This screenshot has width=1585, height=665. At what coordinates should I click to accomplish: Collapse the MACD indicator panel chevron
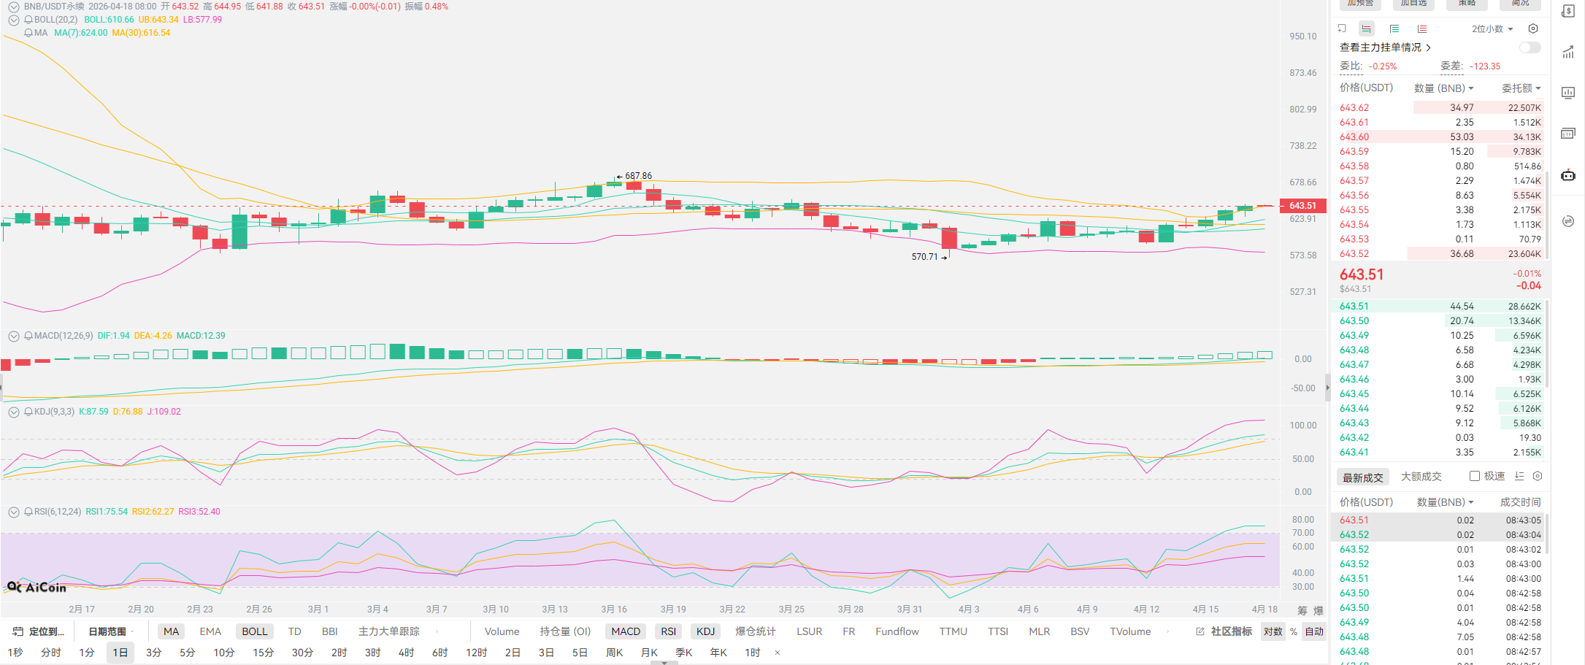point(14,336)
